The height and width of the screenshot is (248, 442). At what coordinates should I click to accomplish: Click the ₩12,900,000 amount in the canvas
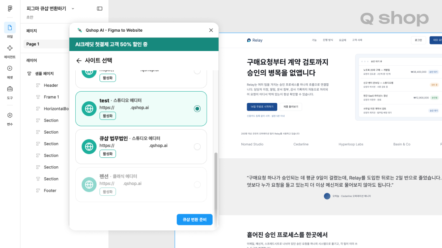tap(421, 98)
